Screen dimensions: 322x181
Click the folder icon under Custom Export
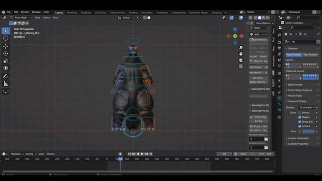tap(266, 147)
